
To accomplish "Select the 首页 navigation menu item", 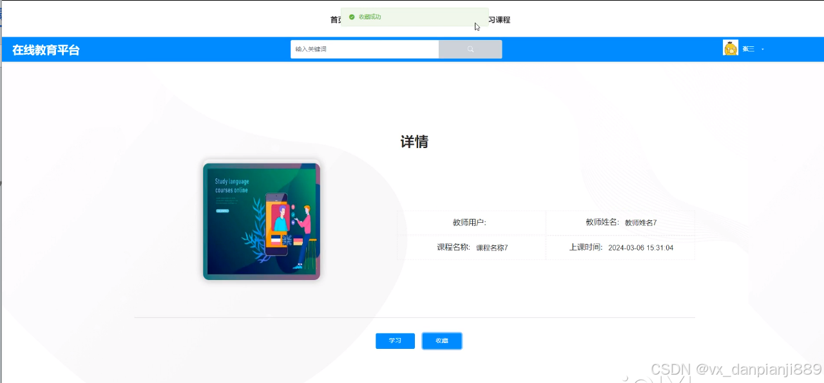I will (336, 20).
